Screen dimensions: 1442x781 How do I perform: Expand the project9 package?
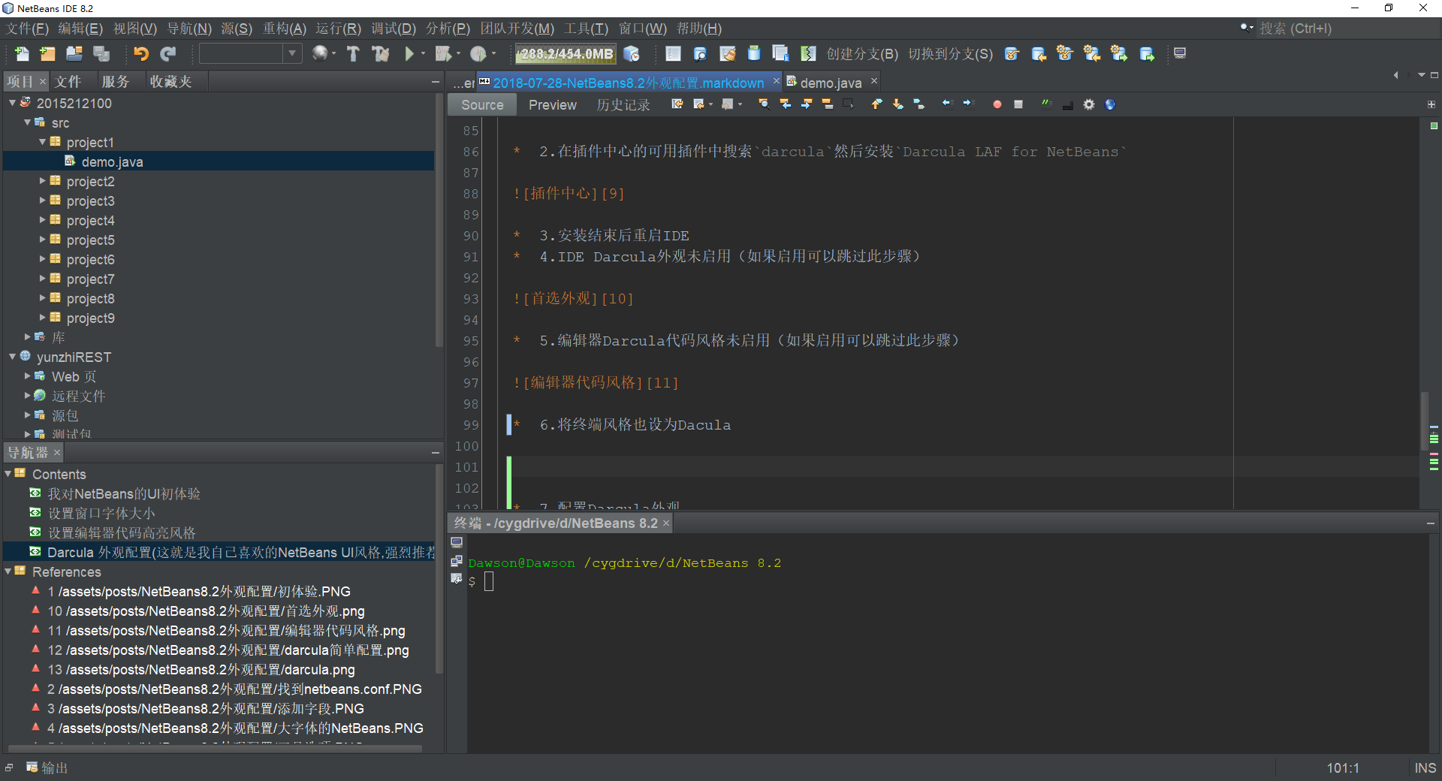point(43,318)
